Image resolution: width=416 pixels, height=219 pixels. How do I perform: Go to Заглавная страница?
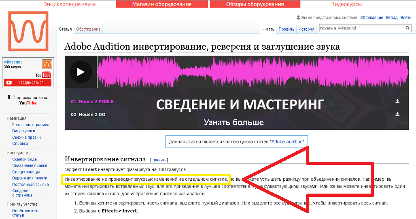point(31,125)
